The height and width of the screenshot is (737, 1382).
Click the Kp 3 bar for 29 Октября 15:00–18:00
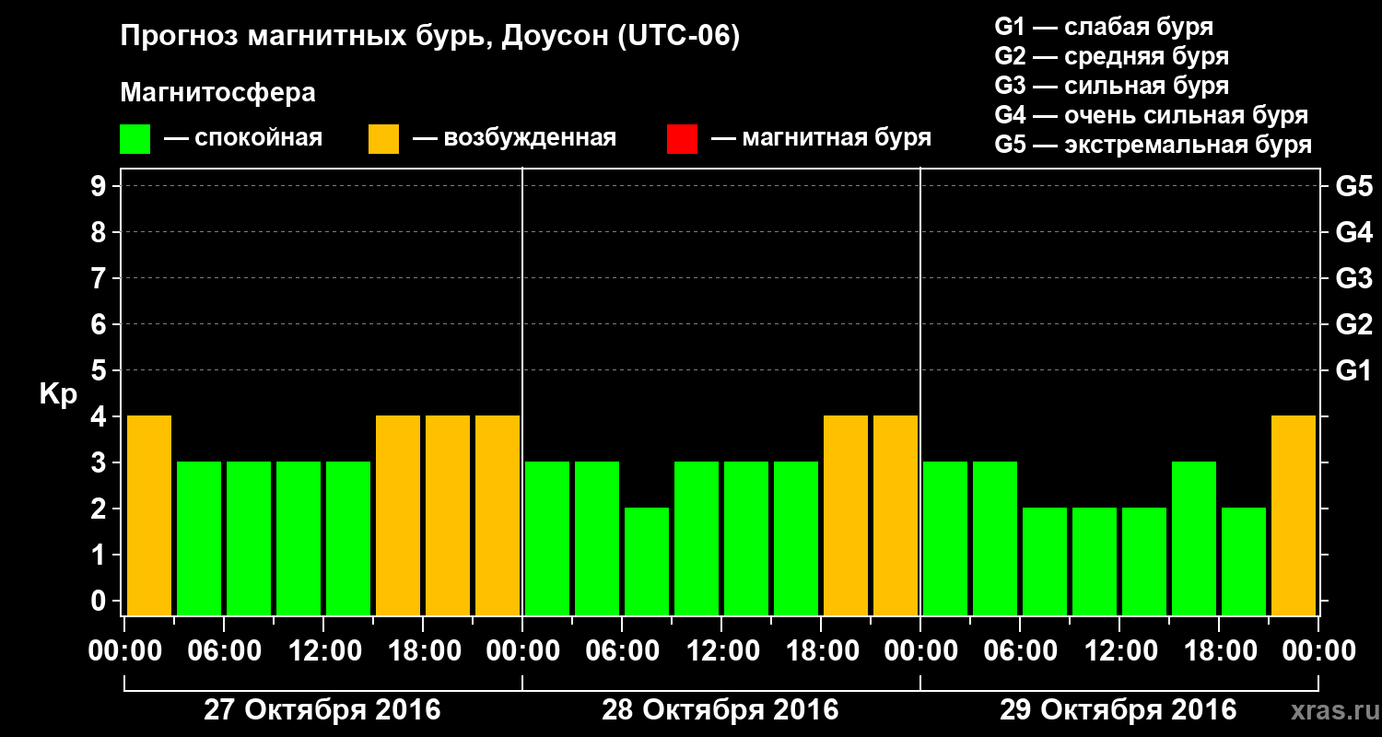(x=1194, y=538)
